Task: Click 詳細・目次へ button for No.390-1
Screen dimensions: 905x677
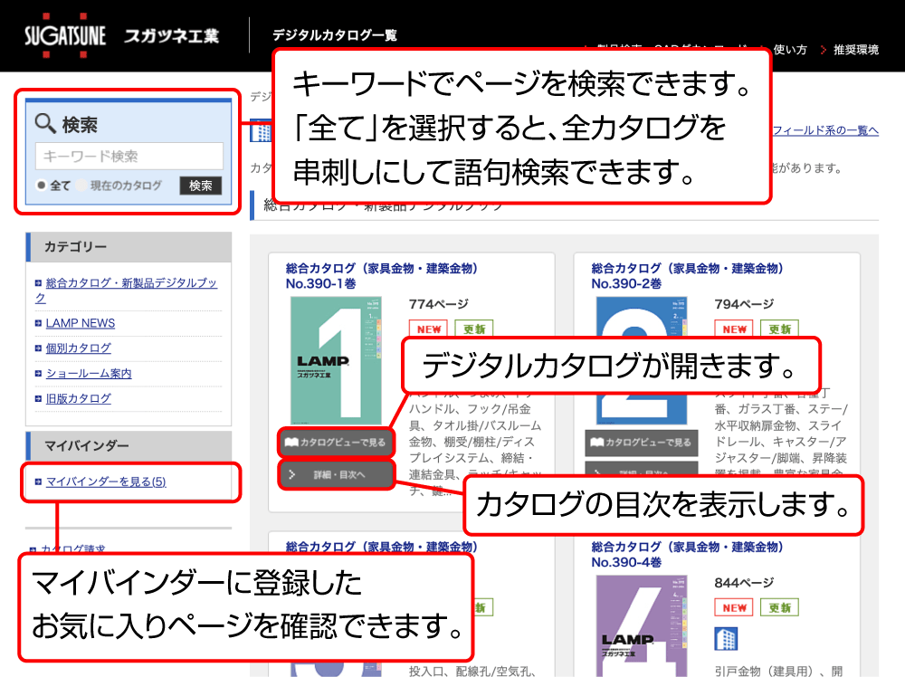Action: 336,474
